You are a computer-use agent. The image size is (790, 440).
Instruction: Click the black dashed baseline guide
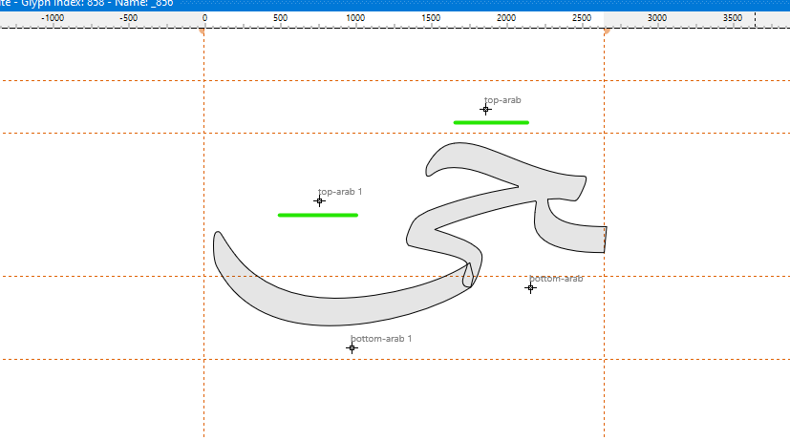(96, 277)
